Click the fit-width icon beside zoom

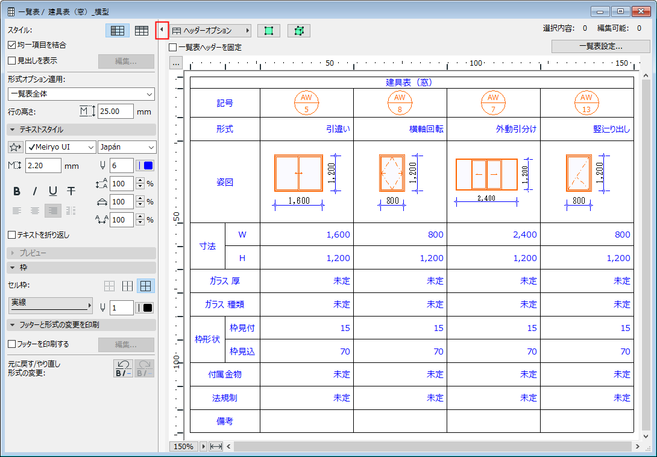pyautogui.click(x=216, y=447)
